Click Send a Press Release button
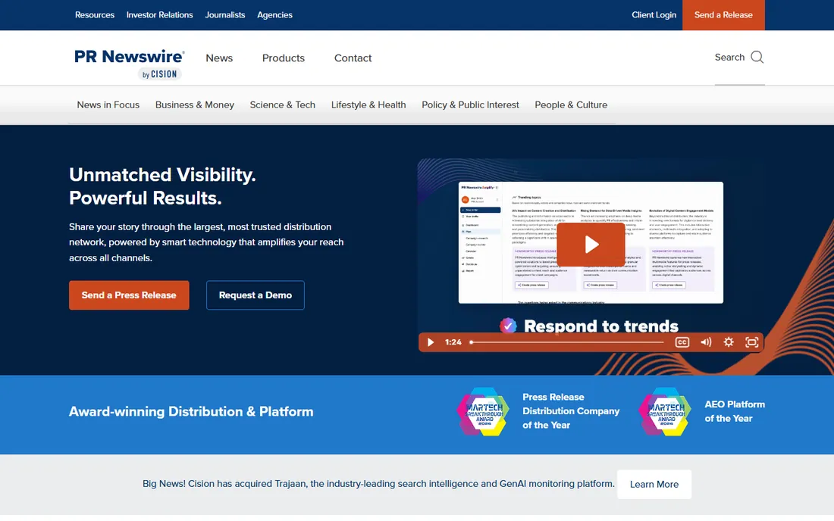 pos(129,295)
